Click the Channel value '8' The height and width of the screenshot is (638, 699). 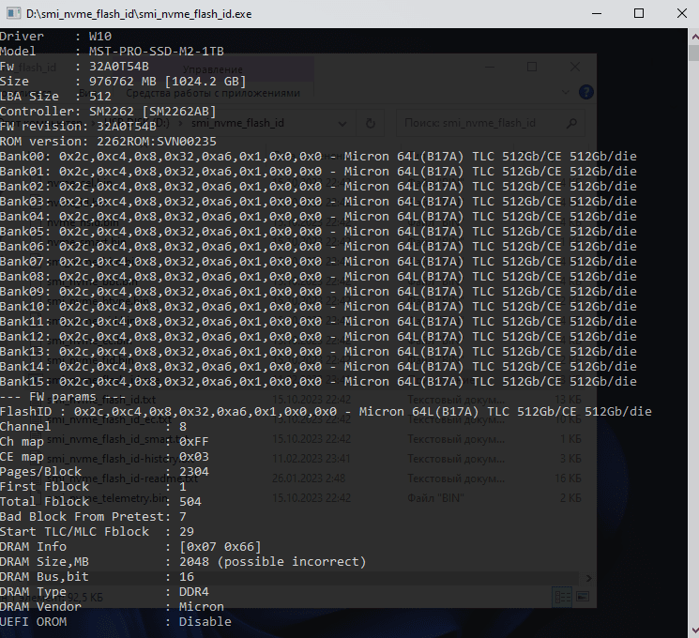tap(183, 427)
